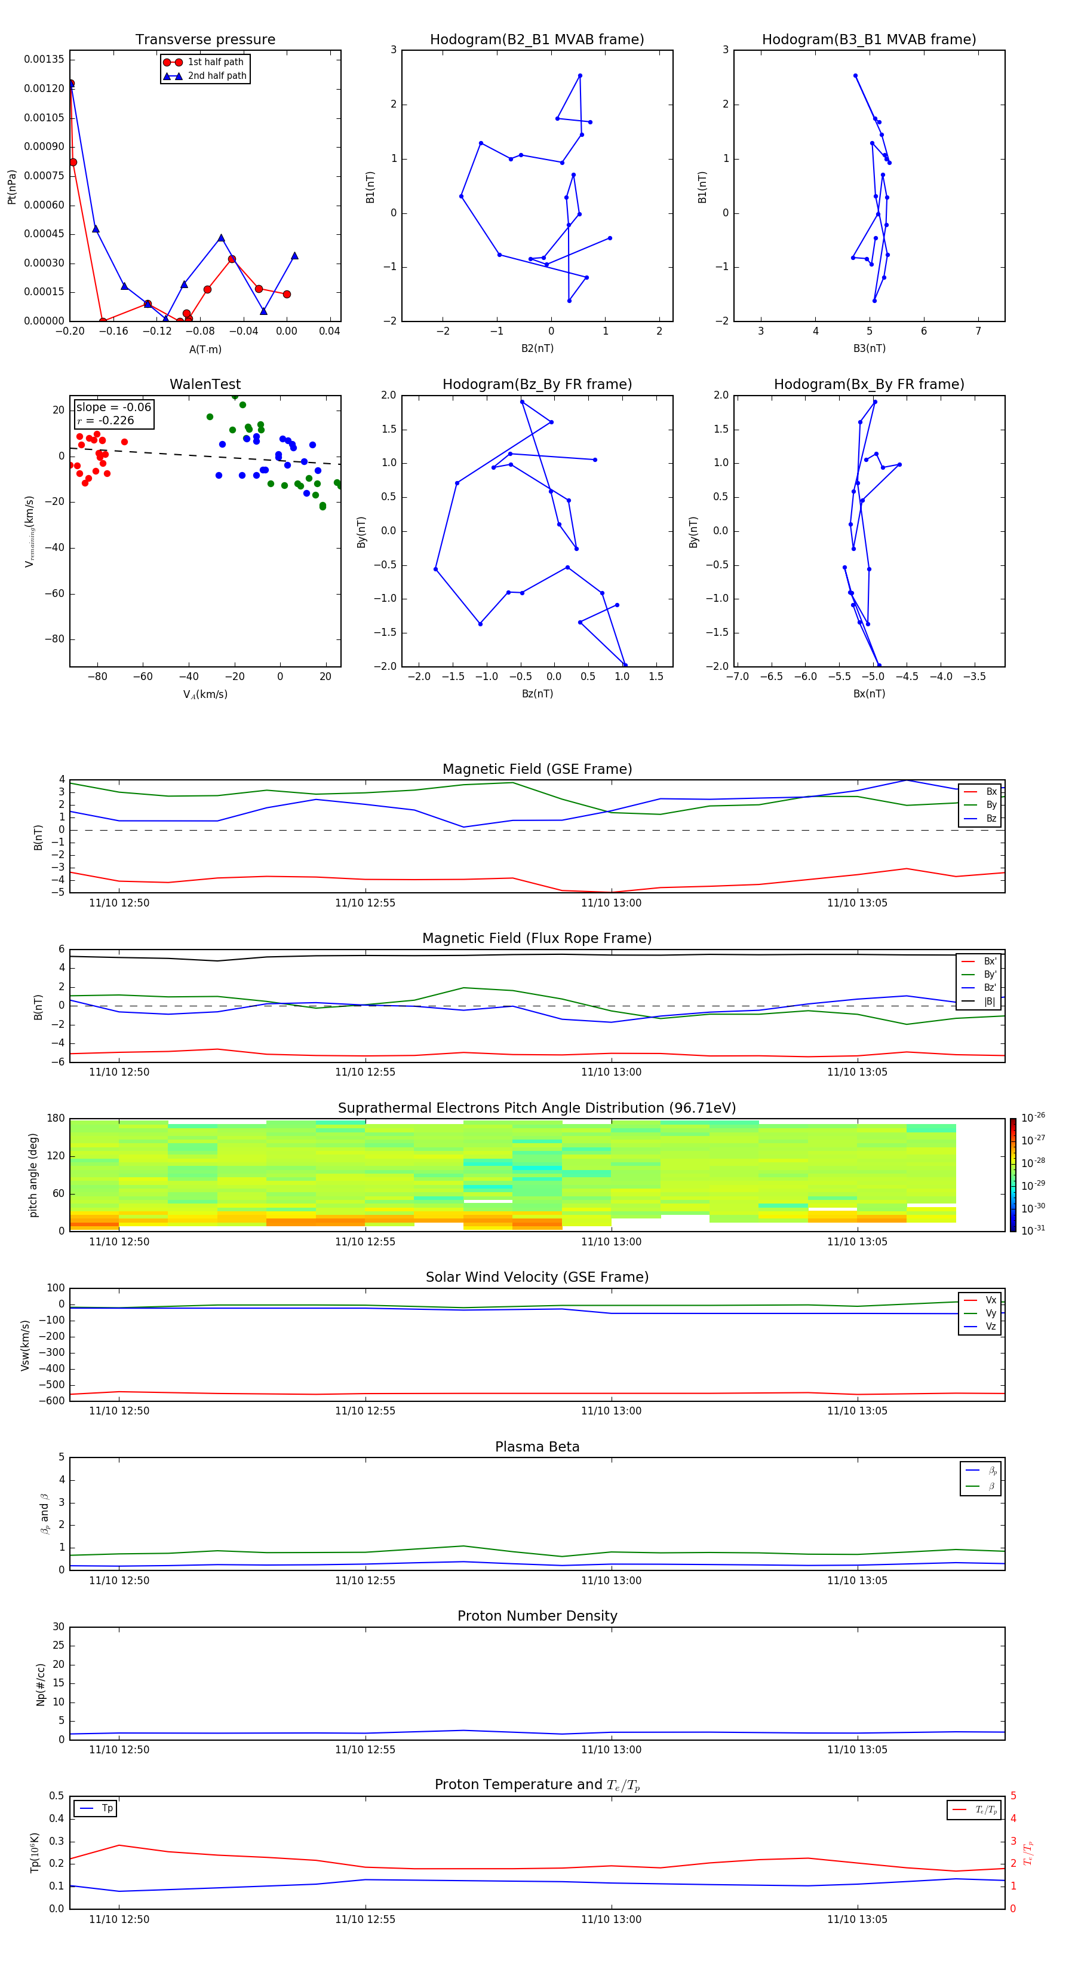
Task: Click 'Vsw(km/s)' axis label
Action: (x=25, y=1345)
